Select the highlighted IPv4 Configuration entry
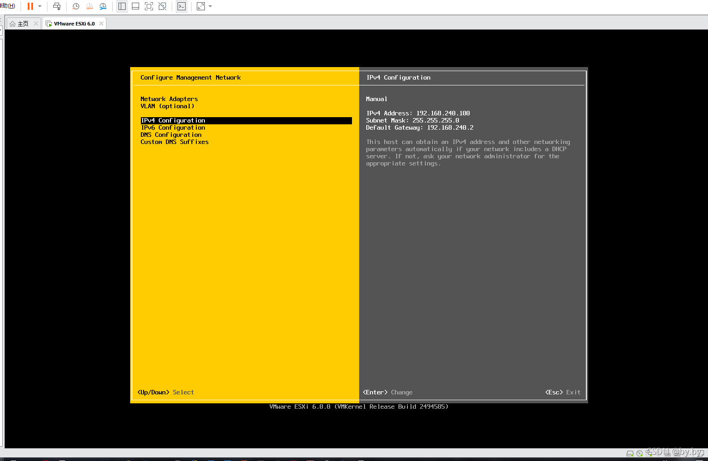This screenshot has width=708, height=461. [x=246, y=121]
